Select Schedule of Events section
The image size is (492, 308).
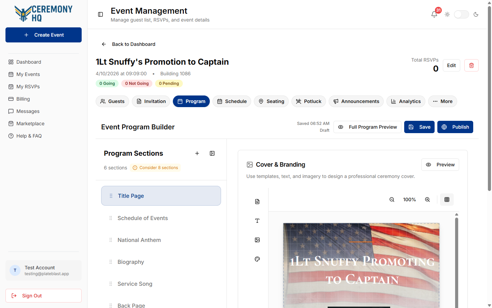(161, 218)
